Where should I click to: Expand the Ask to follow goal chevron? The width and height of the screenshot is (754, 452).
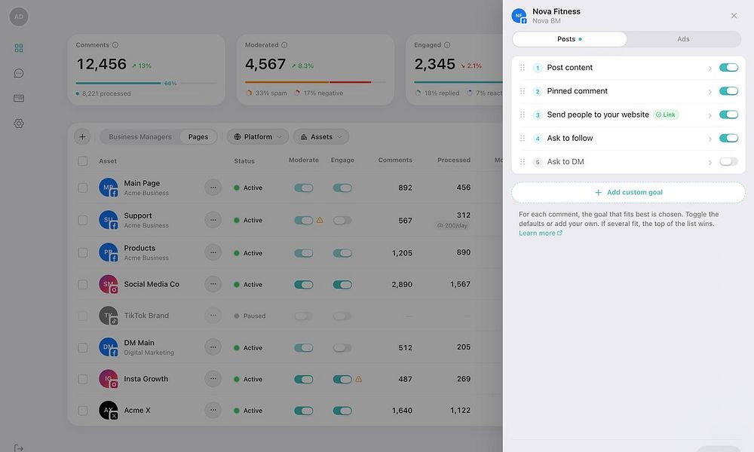(x=710, y=139)
